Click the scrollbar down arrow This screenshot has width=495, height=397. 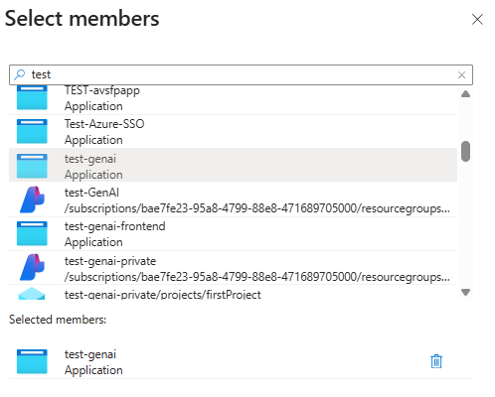point(465,292)
